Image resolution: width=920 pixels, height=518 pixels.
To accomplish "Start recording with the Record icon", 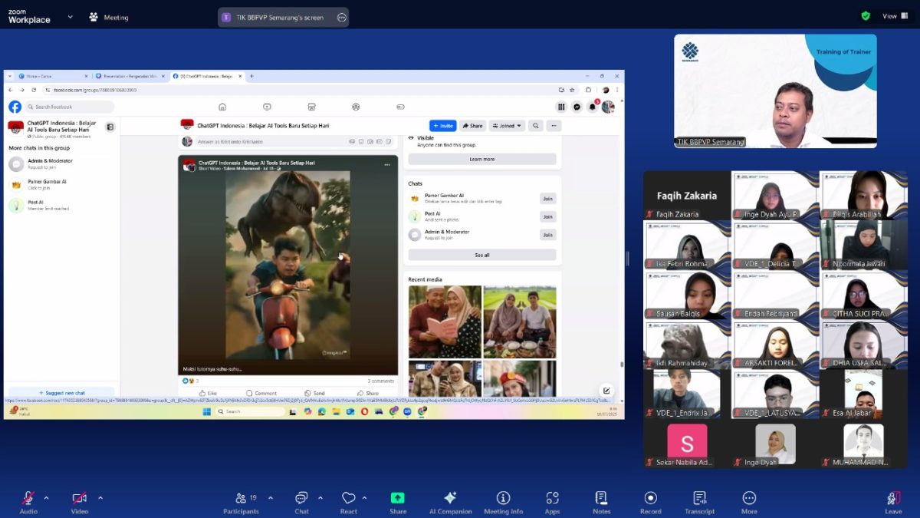I will tap(650, 498).
